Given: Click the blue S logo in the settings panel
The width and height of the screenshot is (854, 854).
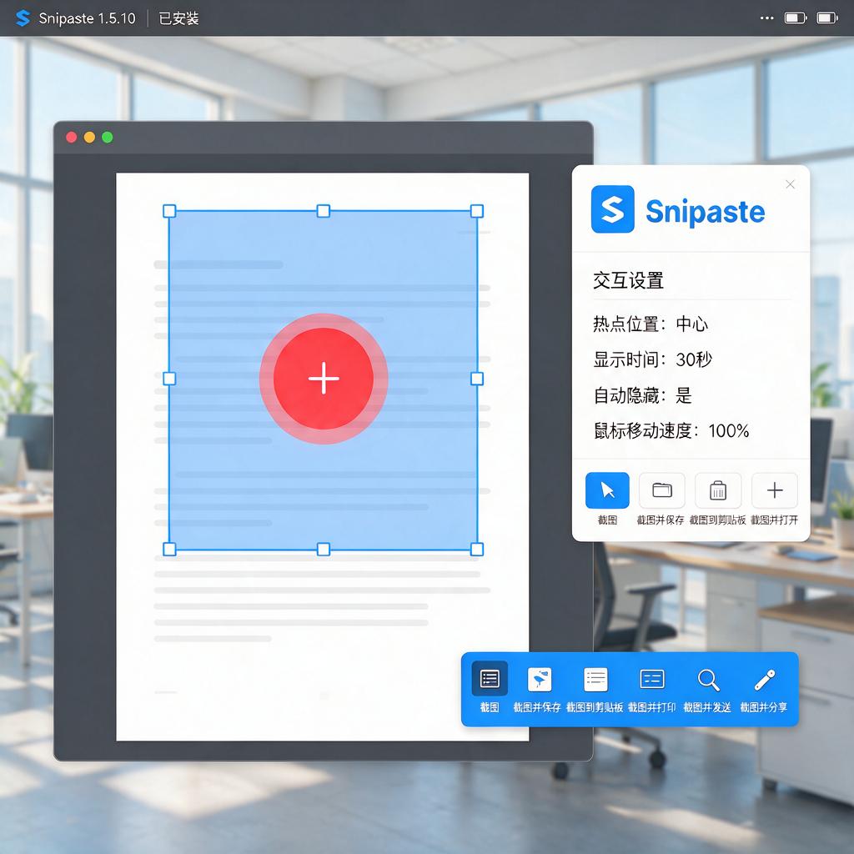Looking at the screenshot, I should pos(613,209).
